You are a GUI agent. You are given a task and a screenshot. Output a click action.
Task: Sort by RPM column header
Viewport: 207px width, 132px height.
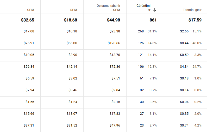point(74,10)
